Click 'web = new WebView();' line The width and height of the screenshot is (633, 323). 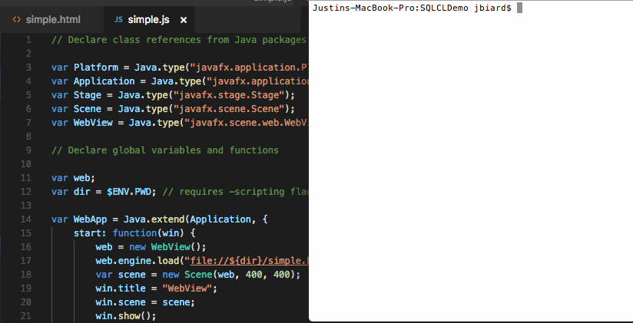click(x=151, y=247)
